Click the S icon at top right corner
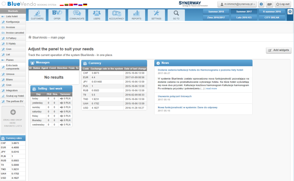The height and width of the screenshot is (181, 294). [x=290, y=11]
